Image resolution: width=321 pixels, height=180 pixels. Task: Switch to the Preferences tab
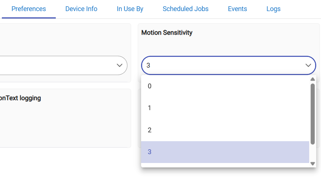click(29, 9)
